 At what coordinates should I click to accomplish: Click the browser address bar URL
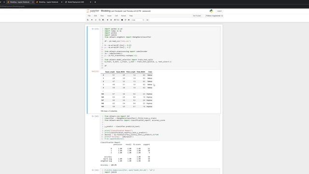click(12, 6)
